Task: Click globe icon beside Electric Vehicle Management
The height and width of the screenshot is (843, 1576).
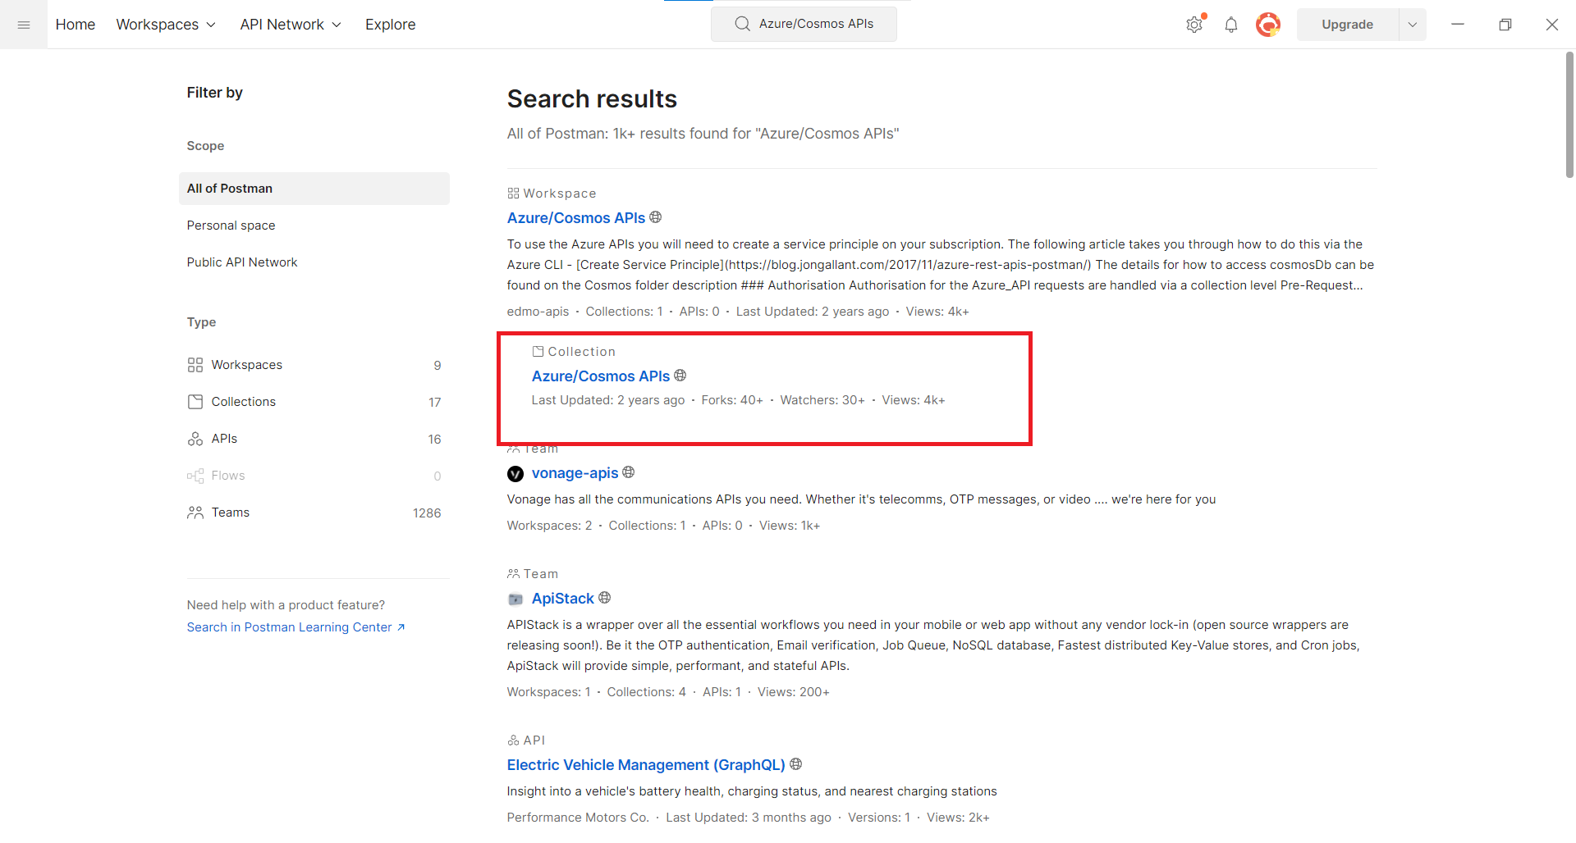Action: (x=796, y=764)
